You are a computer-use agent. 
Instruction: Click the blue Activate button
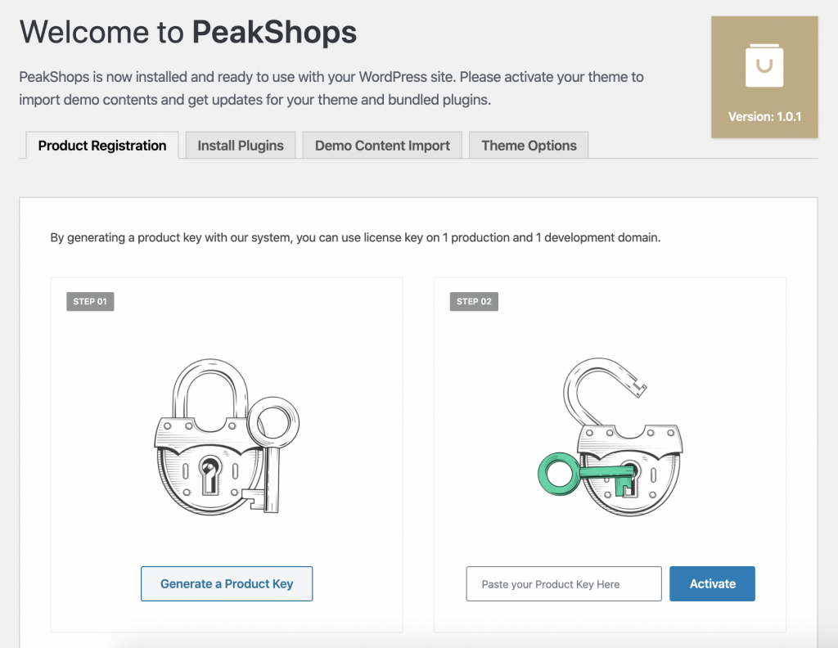click(x=712, y=583)
